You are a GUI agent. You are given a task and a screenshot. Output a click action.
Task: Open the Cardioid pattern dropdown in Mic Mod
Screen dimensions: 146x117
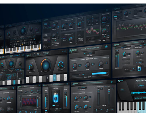tap(140, 62)
